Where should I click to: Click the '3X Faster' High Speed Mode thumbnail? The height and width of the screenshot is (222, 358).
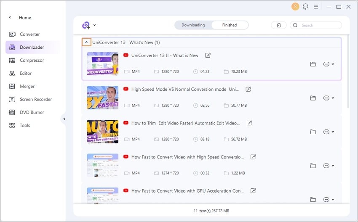103,98
